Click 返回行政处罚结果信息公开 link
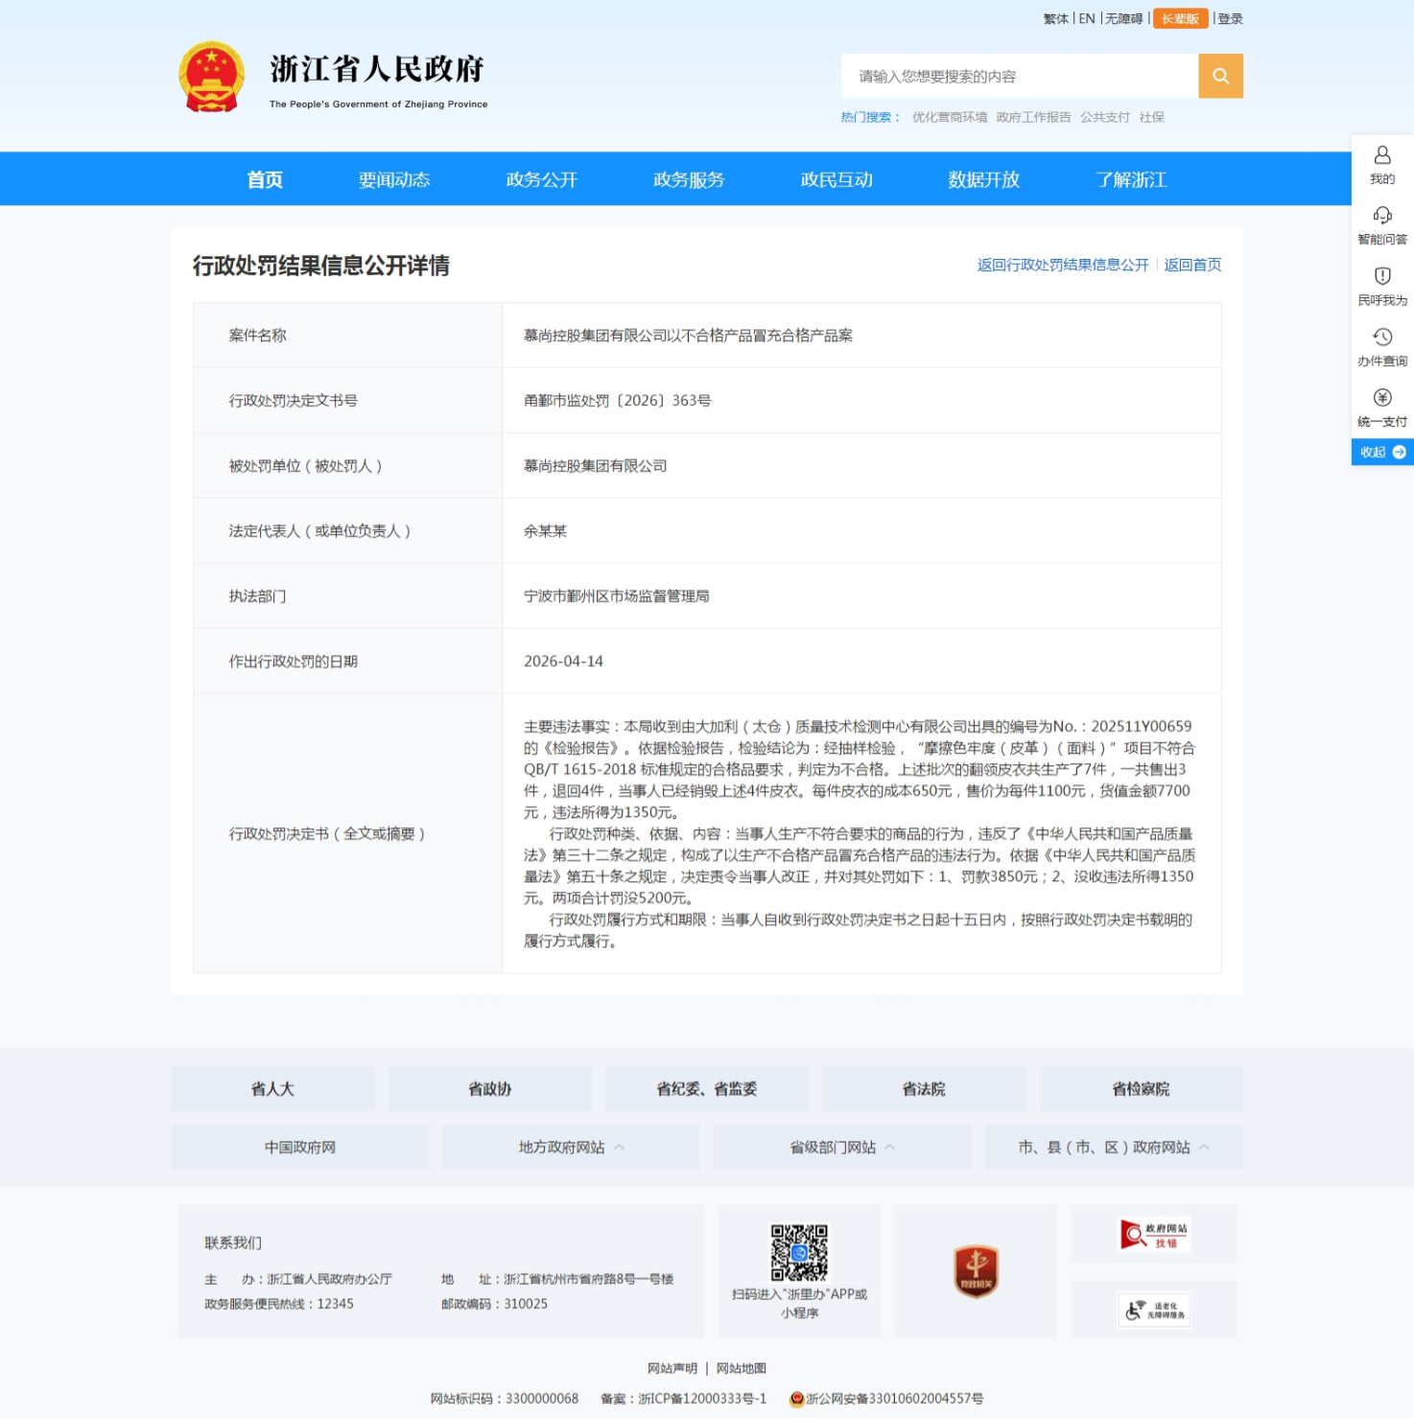This screenshot has width=1414, height=1418. pyautogui.click(x=1062, y=266)
